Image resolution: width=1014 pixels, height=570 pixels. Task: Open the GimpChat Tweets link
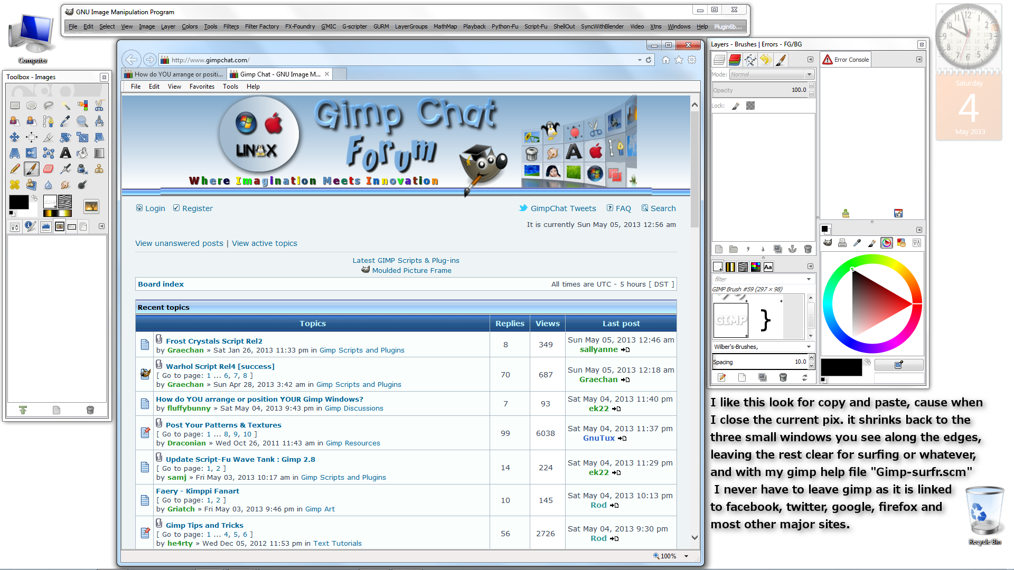[558, 208]
